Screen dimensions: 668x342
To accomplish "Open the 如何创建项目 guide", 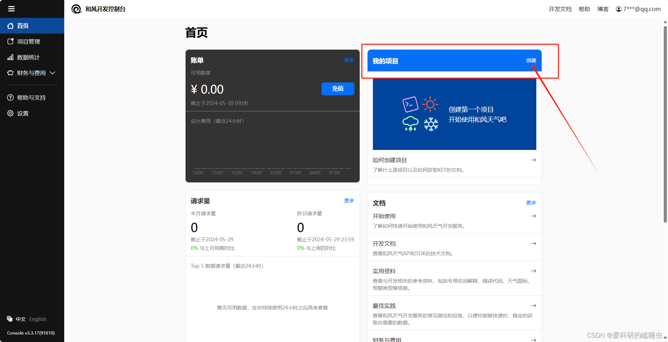I will (x=454, y=165).
